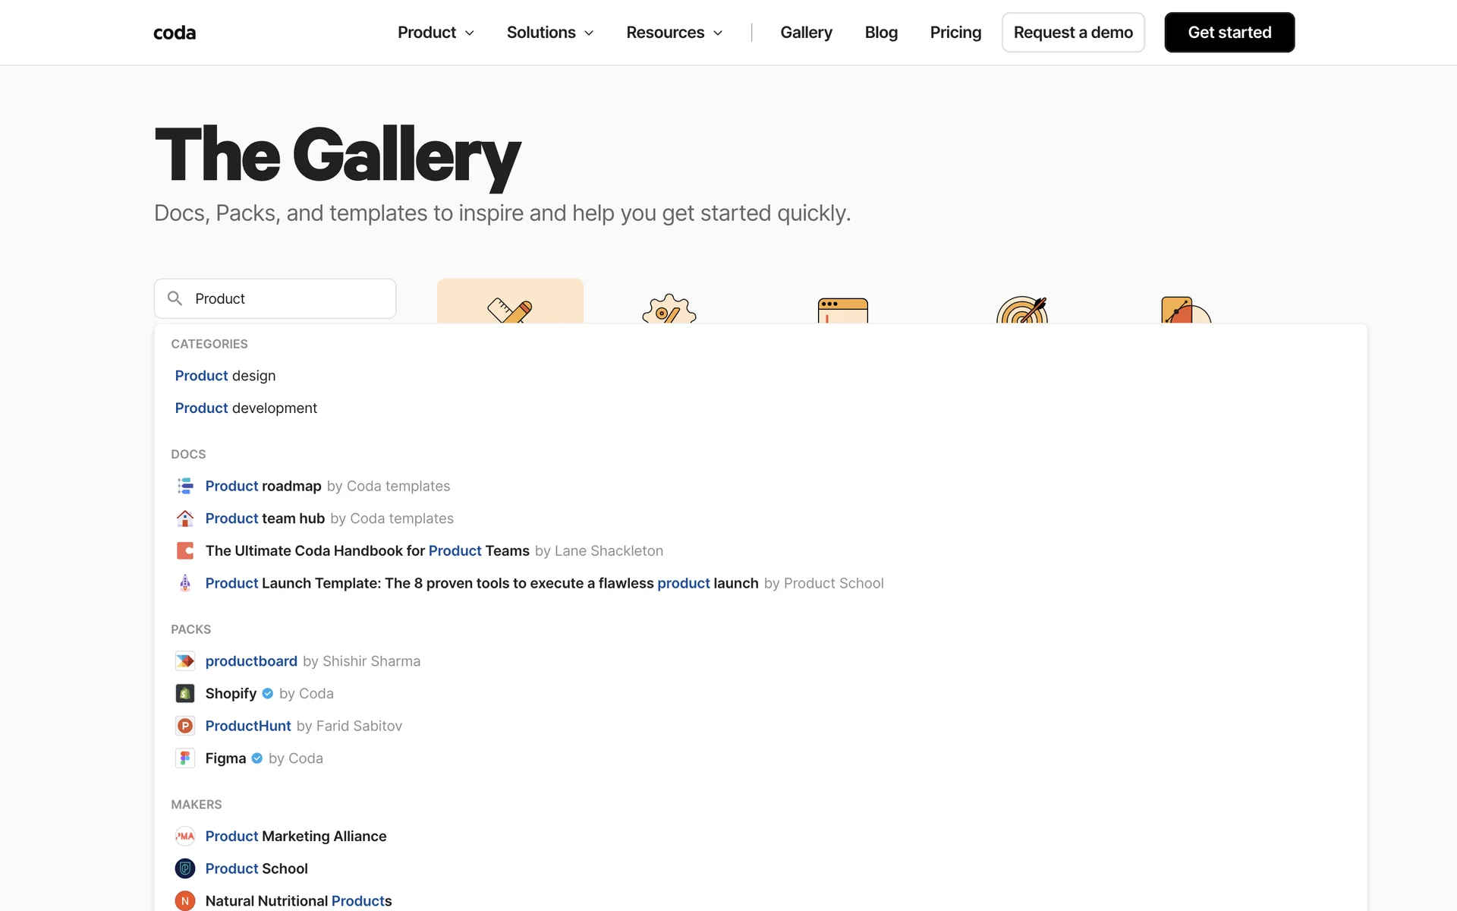Click the Request a demo button

point(1073,33)
